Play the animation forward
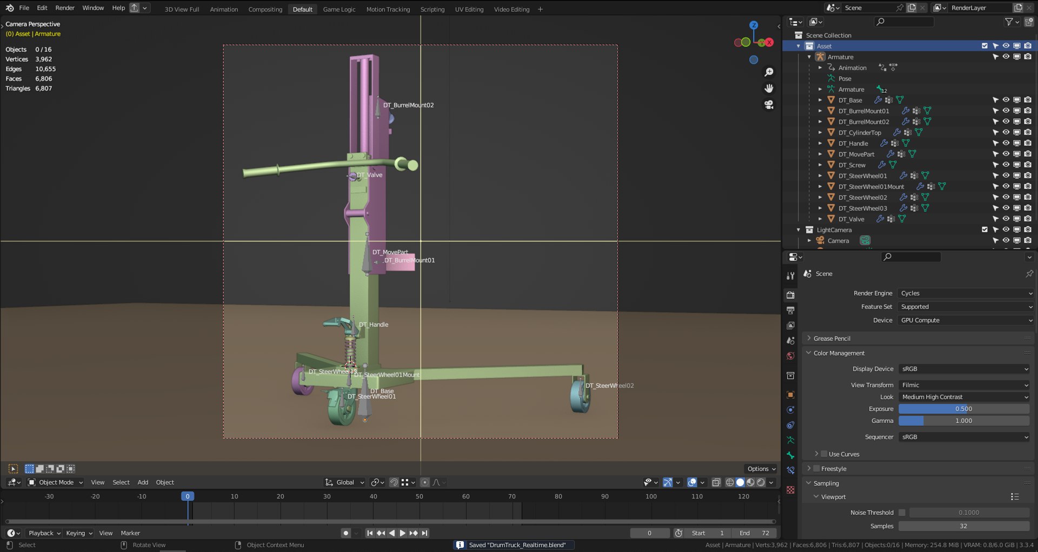1038x552 pixels. (402, 533)
